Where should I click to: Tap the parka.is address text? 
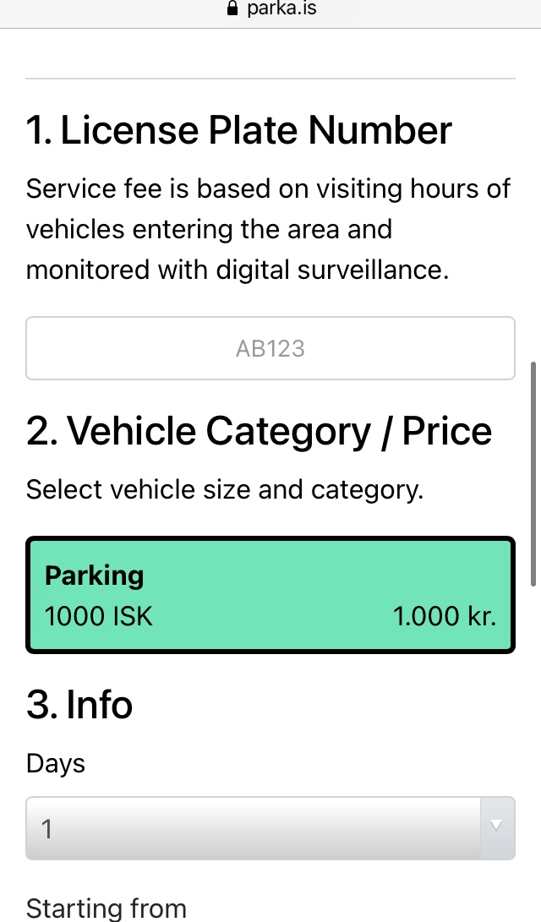pos(282,9)
